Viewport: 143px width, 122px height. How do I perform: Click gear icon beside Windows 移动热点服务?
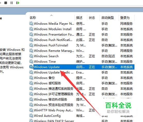[31, 100]
